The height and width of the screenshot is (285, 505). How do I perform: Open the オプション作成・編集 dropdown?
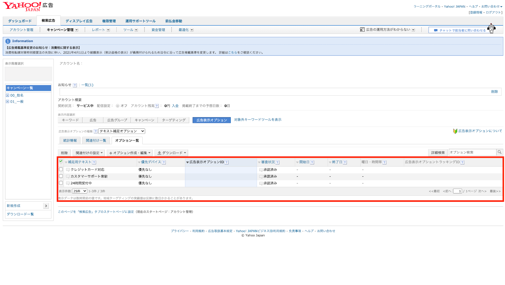(130, 153)
